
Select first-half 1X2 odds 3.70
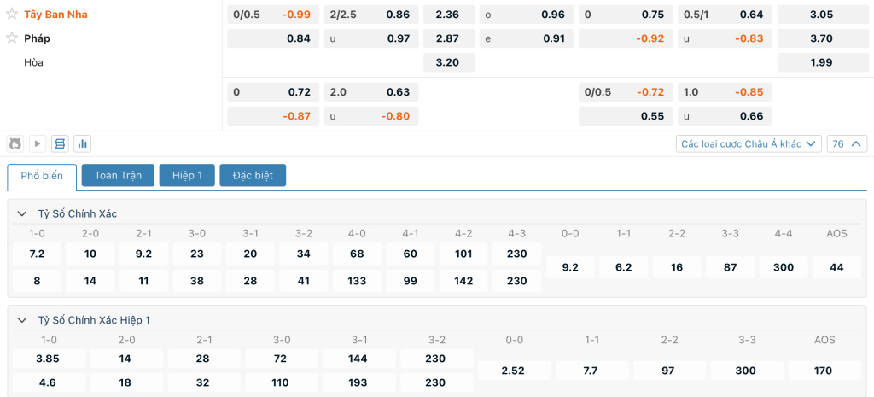coord(822,38)
